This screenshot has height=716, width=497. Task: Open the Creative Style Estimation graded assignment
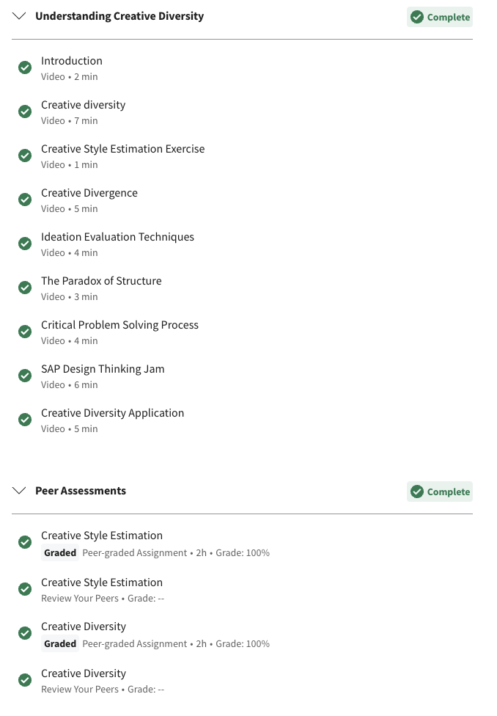click(x=102, y=536)
